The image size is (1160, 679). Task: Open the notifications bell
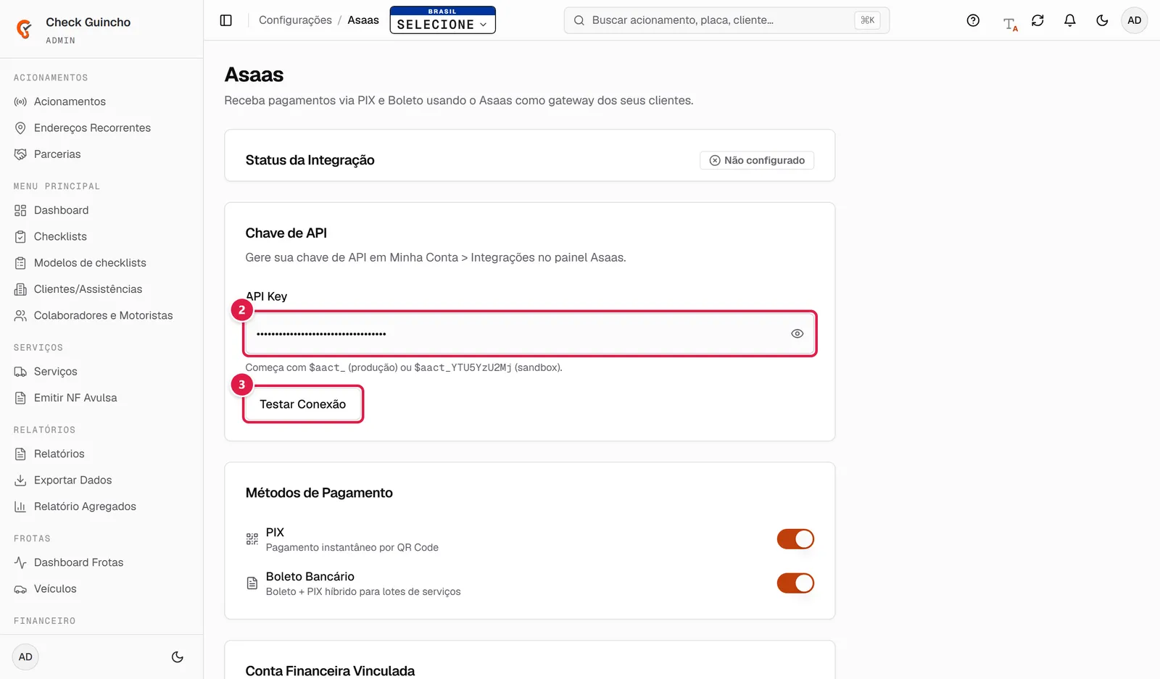point(1069,20)
